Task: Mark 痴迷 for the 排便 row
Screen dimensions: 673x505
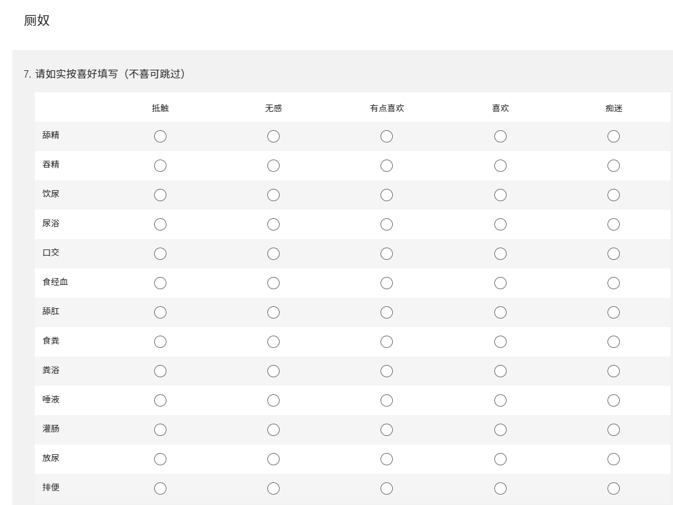Action: point(614,488)
